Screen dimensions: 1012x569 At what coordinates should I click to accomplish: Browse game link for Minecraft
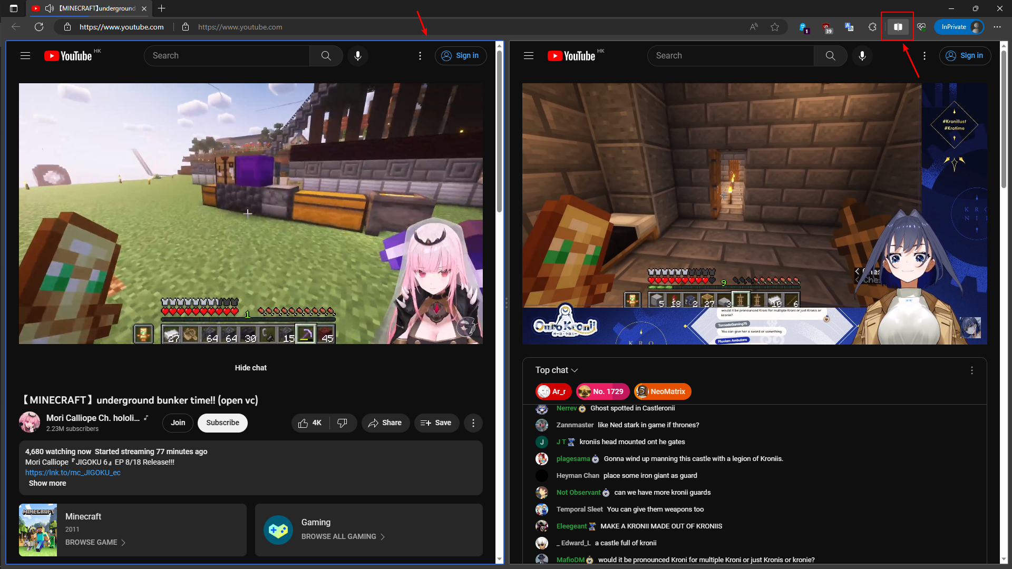(95, 542)
